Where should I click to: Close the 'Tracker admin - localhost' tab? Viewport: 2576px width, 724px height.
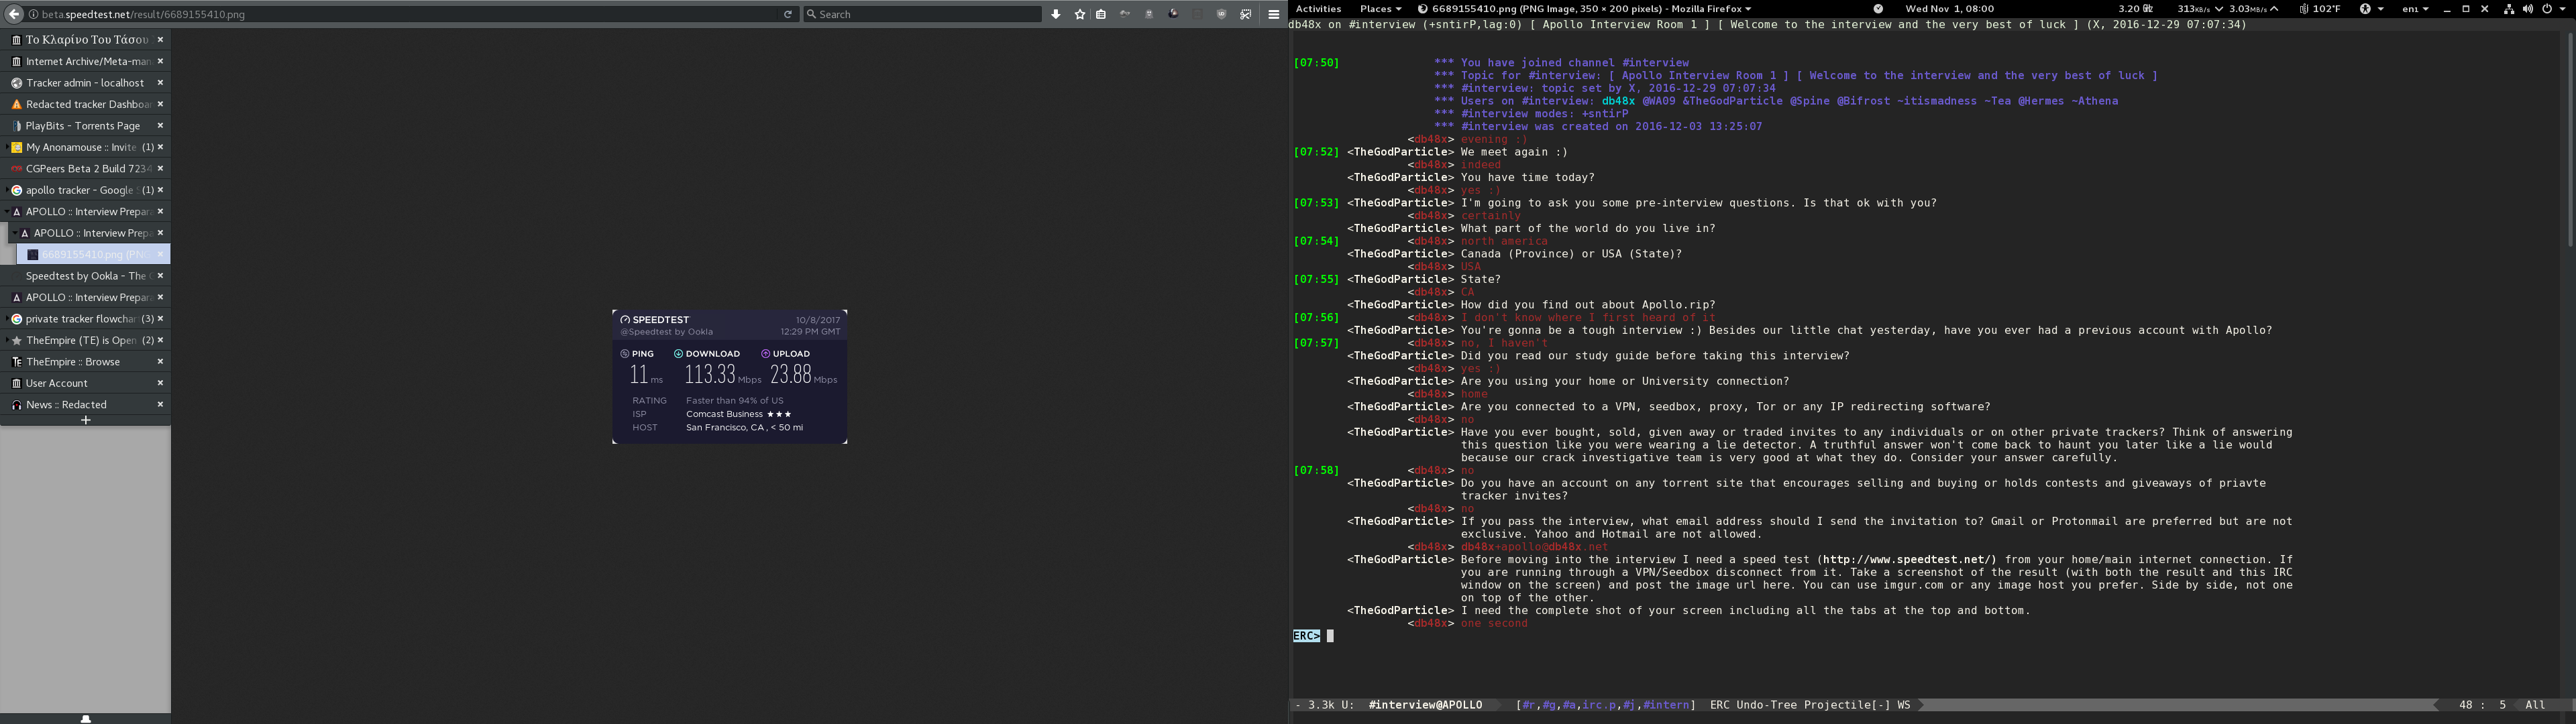tap(160, 82)
